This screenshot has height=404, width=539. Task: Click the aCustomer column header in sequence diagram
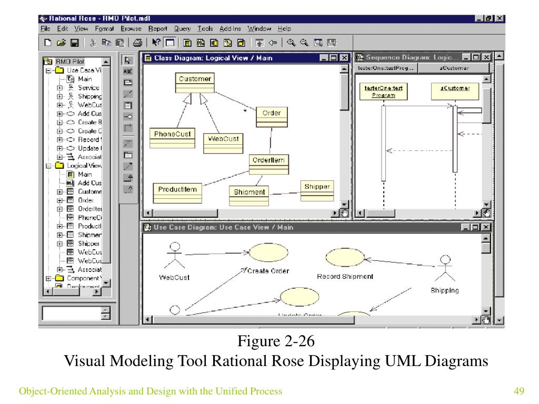[x=454, y=68]
